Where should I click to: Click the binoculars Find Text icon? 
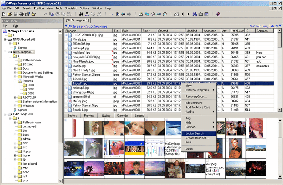pos(81,14)
